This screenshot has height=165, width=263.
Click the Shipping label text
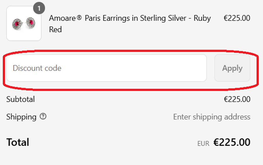(21, 117)
